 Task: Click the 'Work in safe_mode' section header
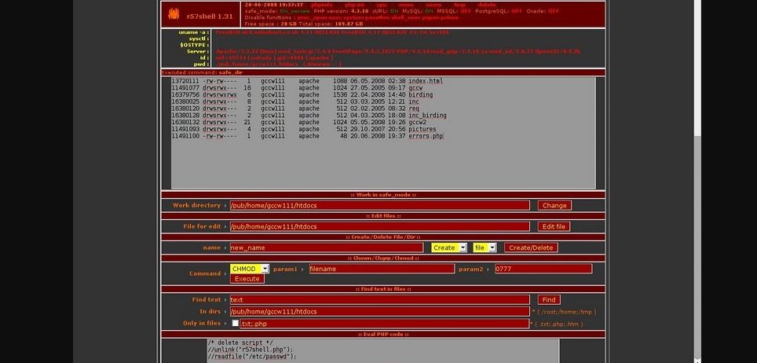[x=383, y=195]
